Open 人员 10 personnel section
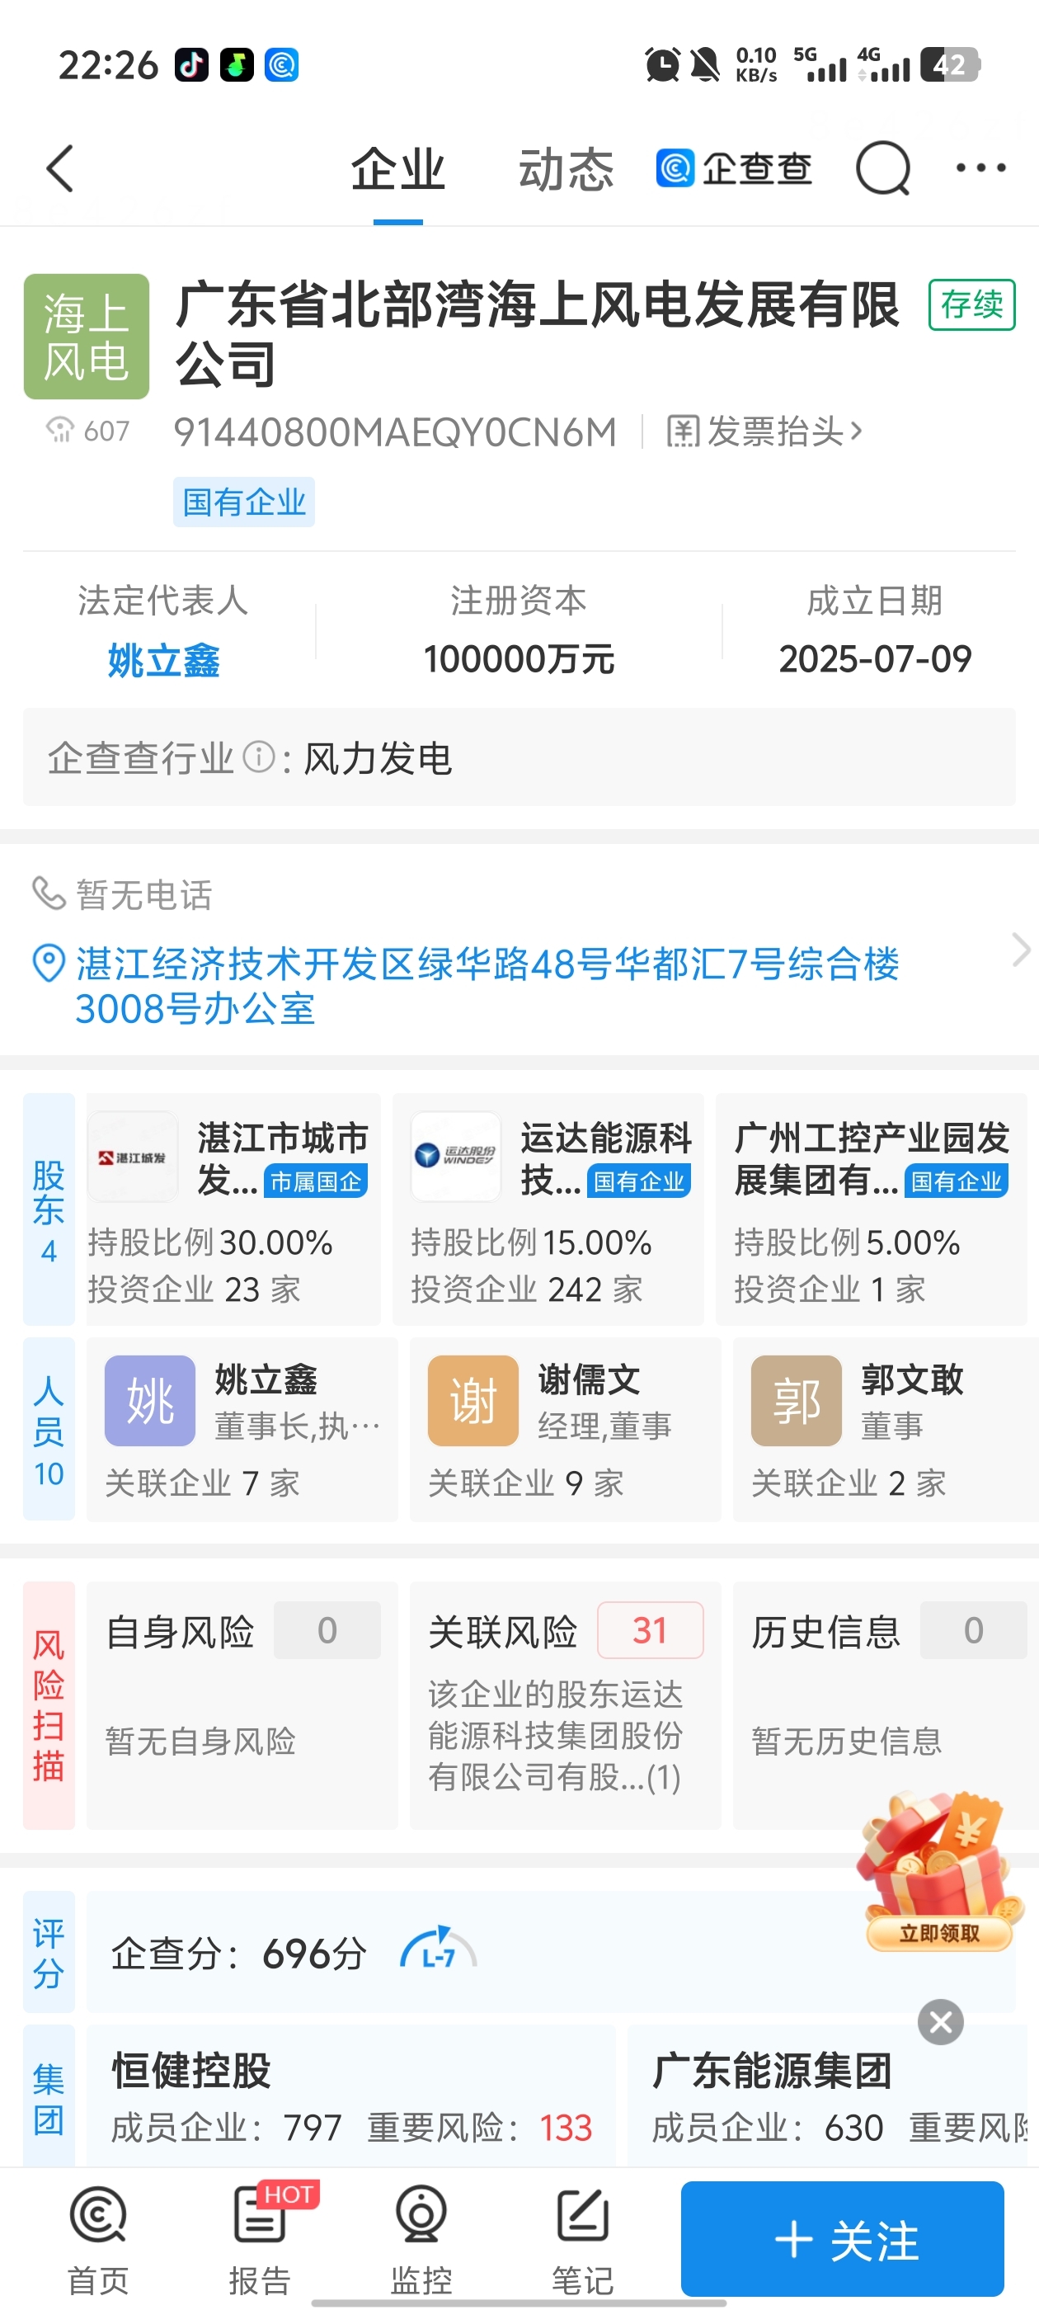This screenshot has height=2310, width=1039. tap(49, 1430)
